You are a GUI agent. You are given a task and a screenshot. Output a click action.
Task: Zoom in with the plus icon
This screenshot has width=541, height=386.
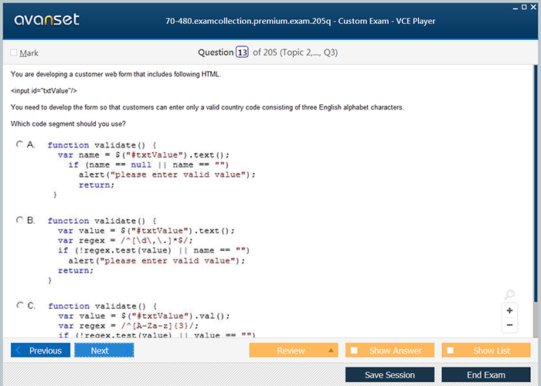[x=509, y=310]
